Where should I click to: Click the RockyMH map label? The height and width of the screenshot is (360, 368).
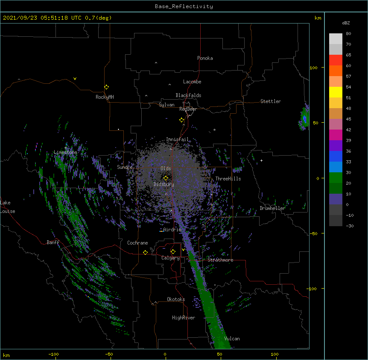pos(105,97)
